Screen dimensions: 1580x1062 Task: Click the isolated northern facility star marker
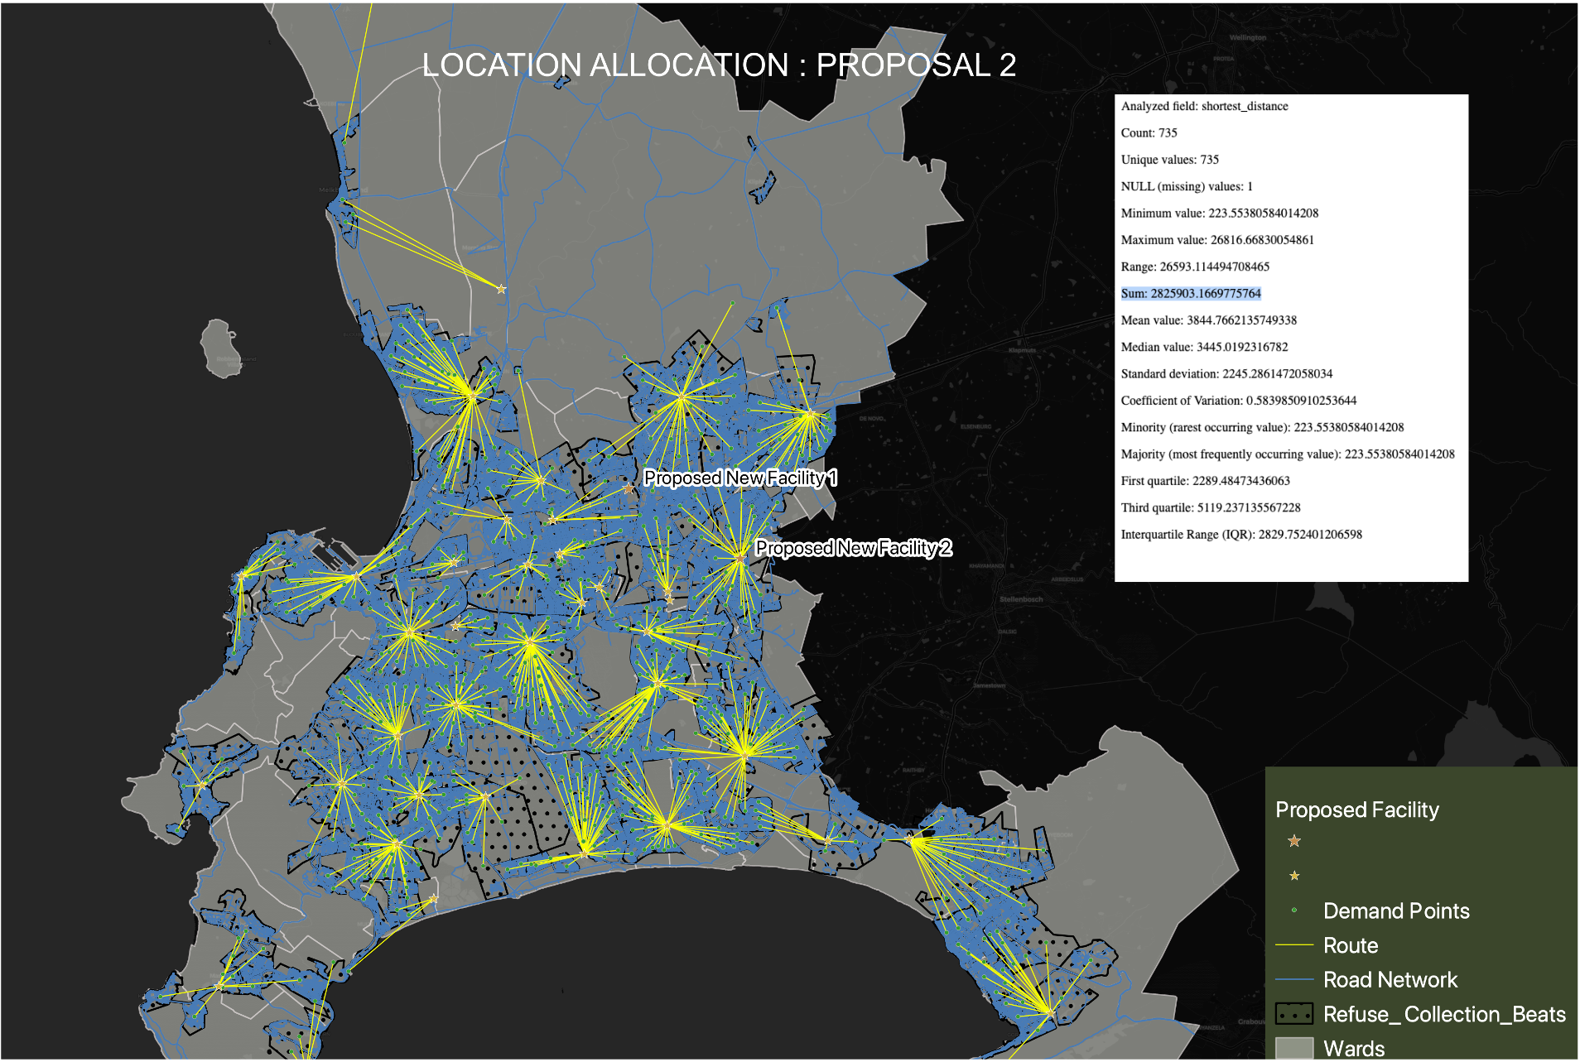point(501,289)
